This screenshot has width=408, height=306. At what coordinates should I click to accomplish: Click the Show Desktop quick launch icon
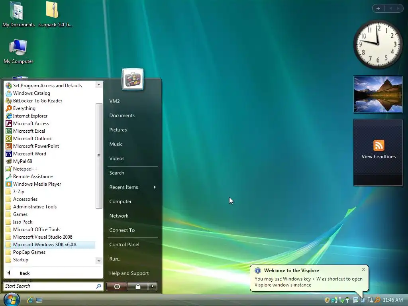click(39, 300)
